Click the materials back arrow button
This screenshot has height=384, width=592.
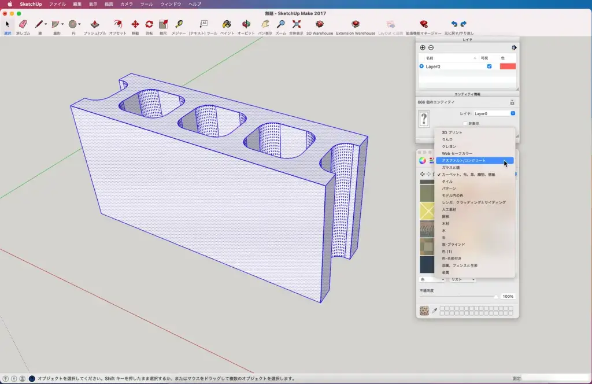tap(422, 174)
